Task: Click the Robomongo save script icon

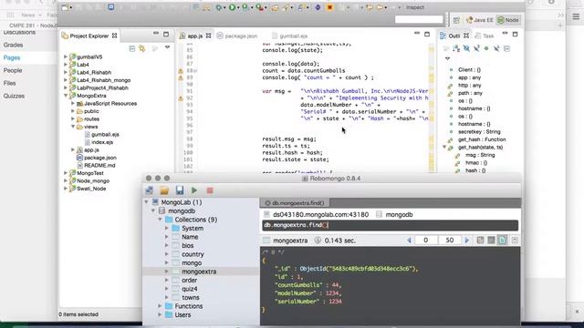Action: click(x=180, y=190)
